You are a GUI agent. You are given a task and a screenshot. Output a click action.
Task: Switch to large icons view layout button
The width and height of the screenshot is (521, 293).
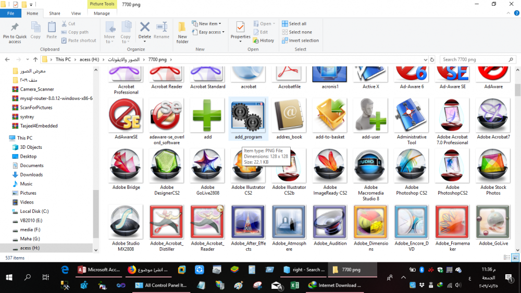[515, 258]
